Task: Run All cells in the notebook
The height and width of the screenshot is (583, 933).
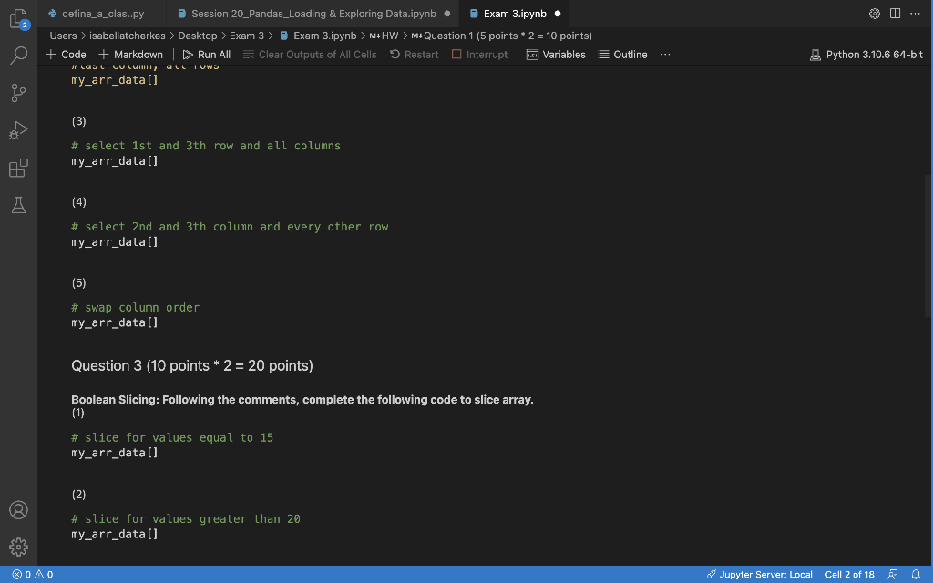Action: click(207, 54)
